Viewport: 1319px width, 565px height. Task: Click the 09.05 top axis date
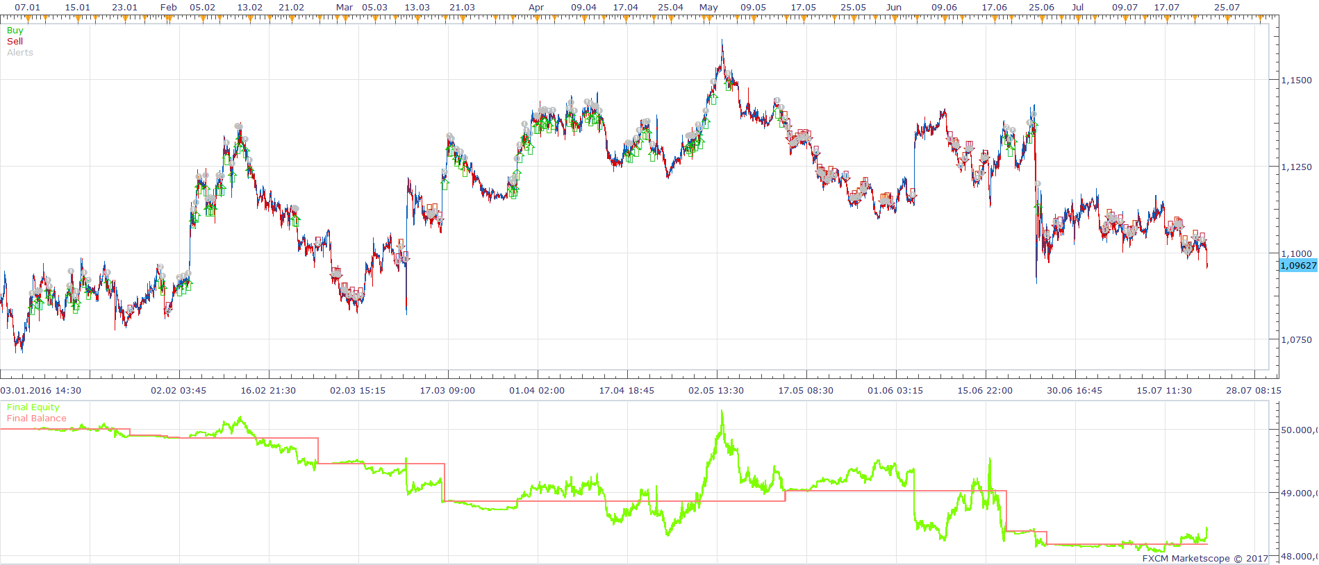[754, 8]
